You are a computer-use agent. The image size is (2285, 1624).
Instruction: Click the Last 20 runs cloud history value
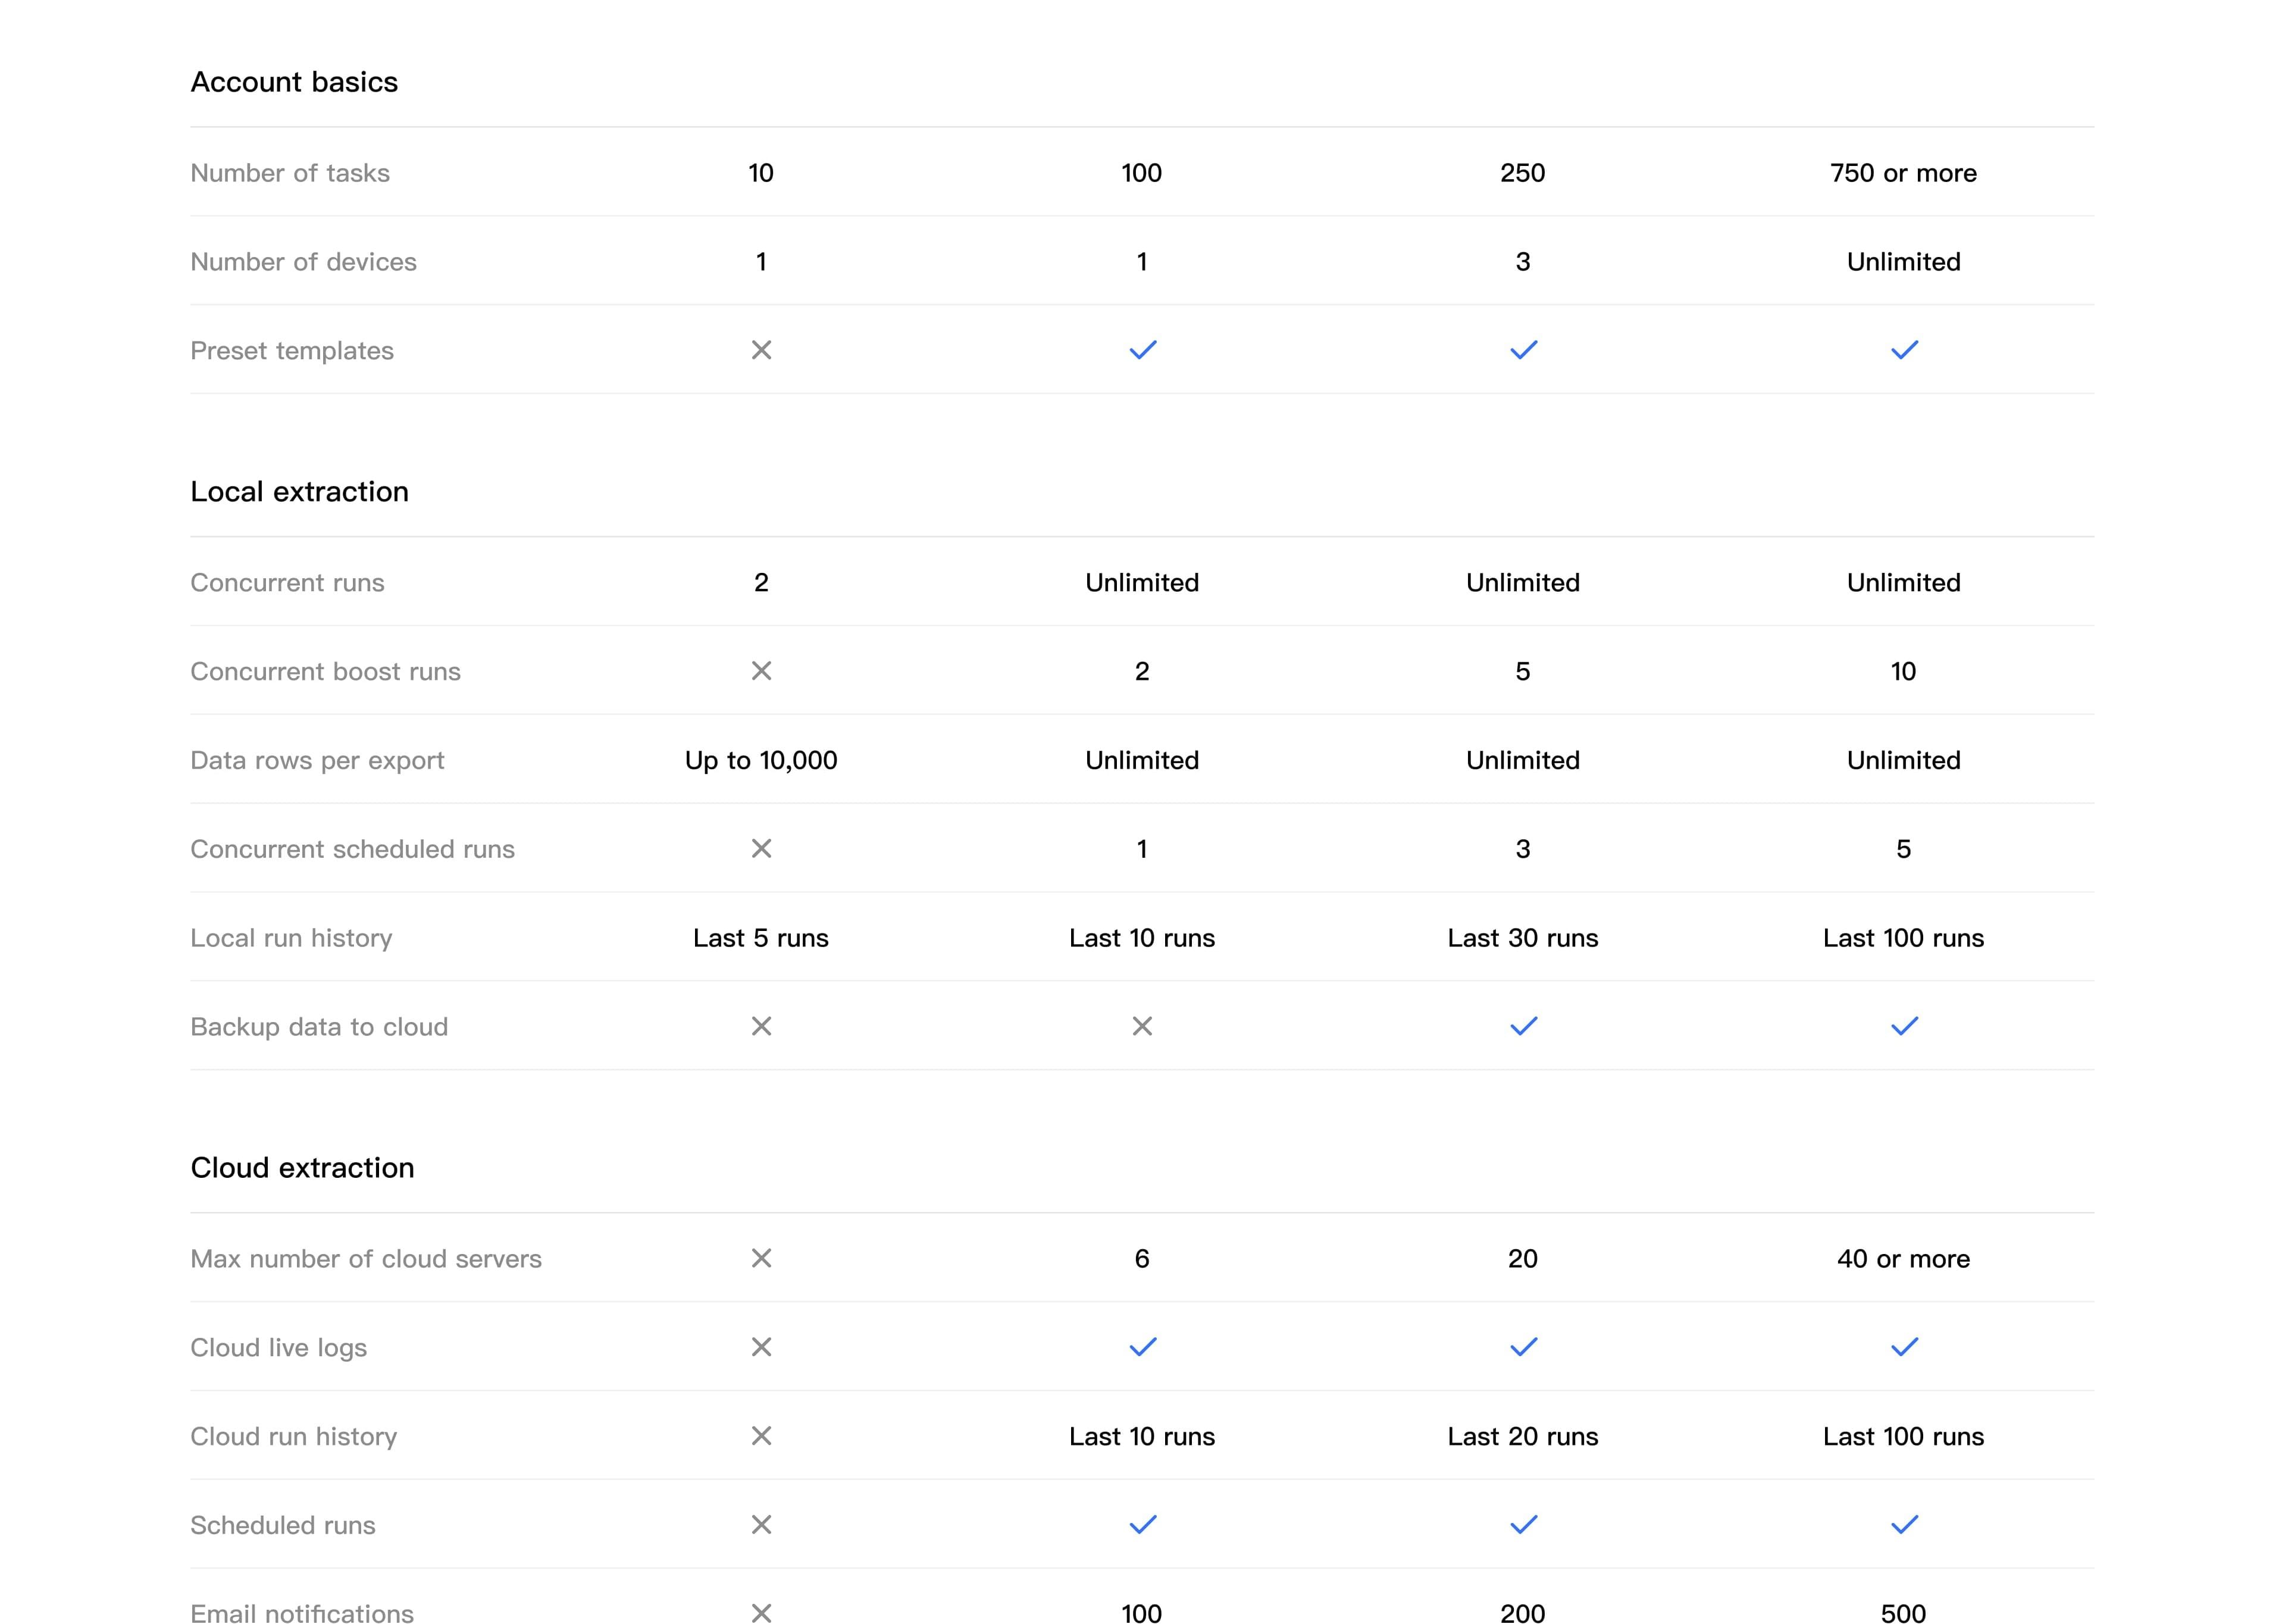pyautogui.click(x=1522, y=1437)
